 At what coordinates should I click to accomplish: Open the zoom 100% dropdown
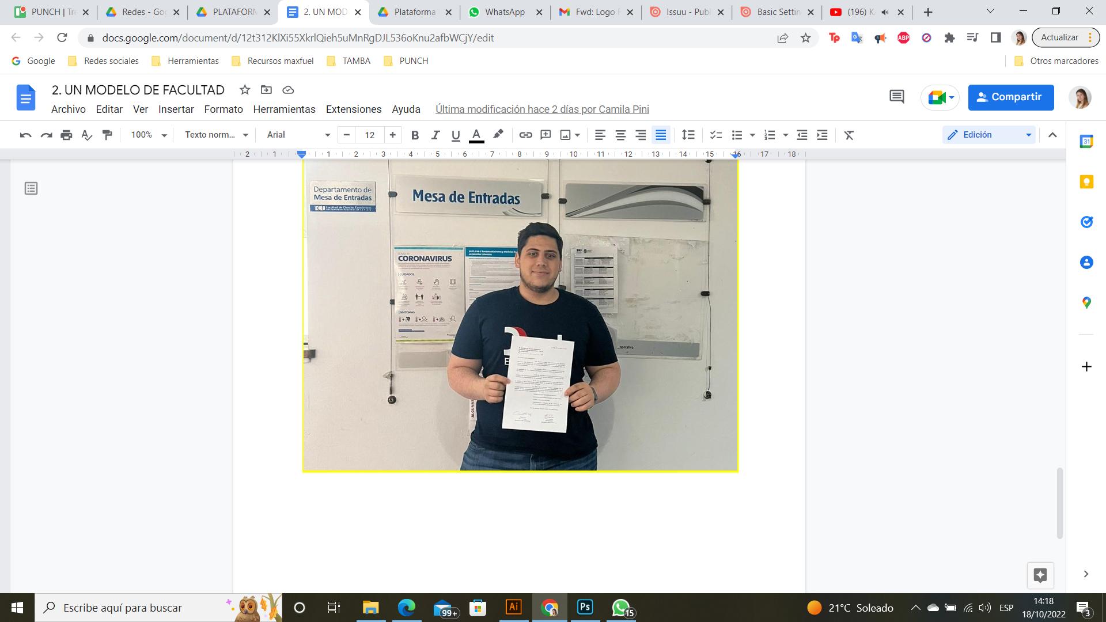(x=148, y=135)
